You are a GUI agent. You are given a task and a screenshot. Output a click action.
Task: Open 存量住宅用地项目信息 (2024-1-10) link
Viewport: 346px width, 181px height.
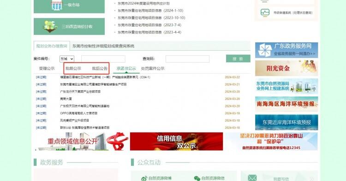pyautogui.click(x=150, y=11)
